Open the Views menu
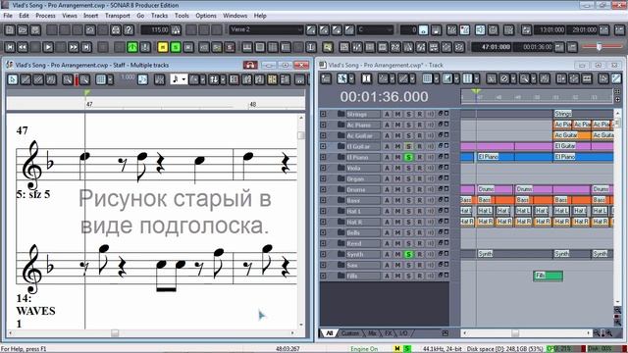Screen dimensions: 628x353 [x=70, y=16]
